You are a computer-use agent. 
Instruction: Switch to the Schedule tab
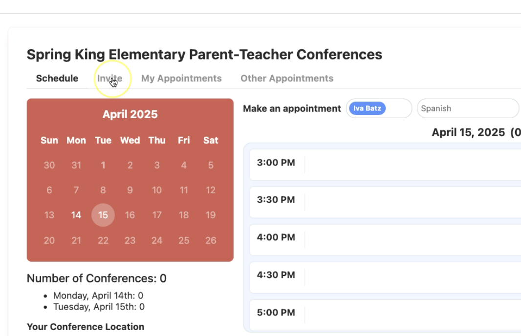tap(57, 79)
